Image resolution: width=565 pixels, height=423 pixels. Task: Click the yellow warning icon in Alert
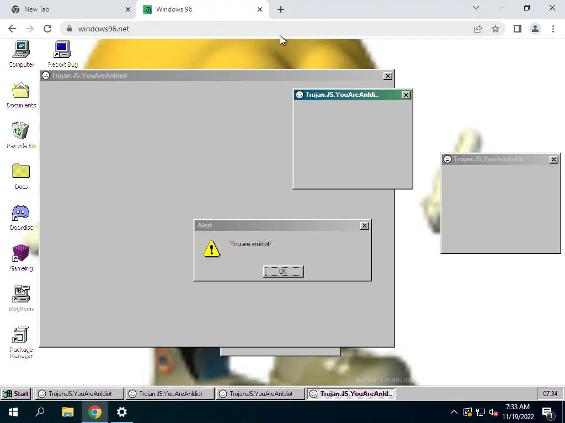pos(211,248)
